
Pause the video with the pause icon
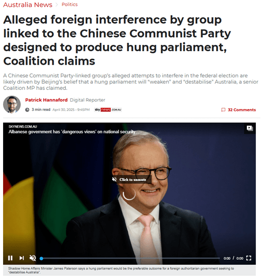click(10, 258)
